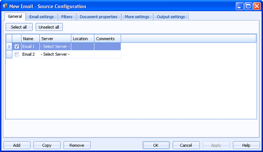Add a new email source
The width and height of the screenshot is (263, 152).
pos(17,145)
